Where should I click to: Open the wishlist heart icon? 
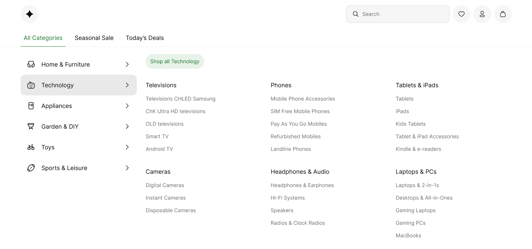(461, 14)
